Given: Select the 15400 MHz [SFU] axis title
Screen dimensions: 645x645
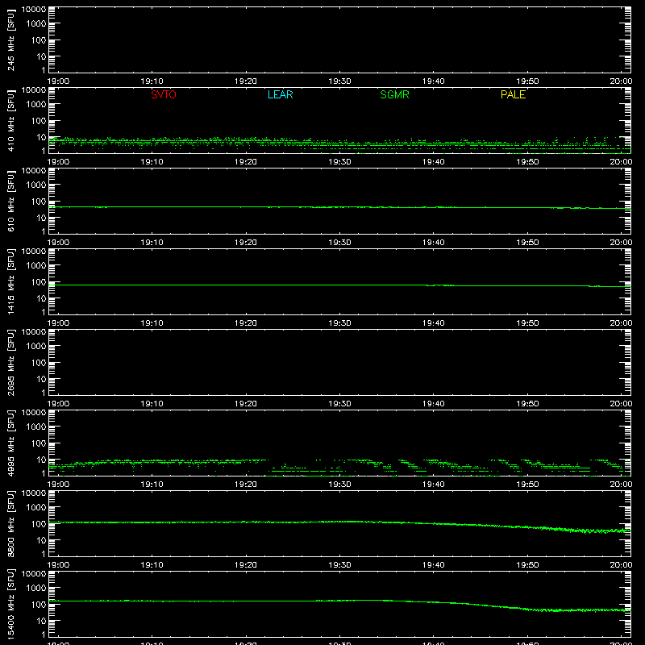Looking at the screenshot, I should click(x=10, y=605).
